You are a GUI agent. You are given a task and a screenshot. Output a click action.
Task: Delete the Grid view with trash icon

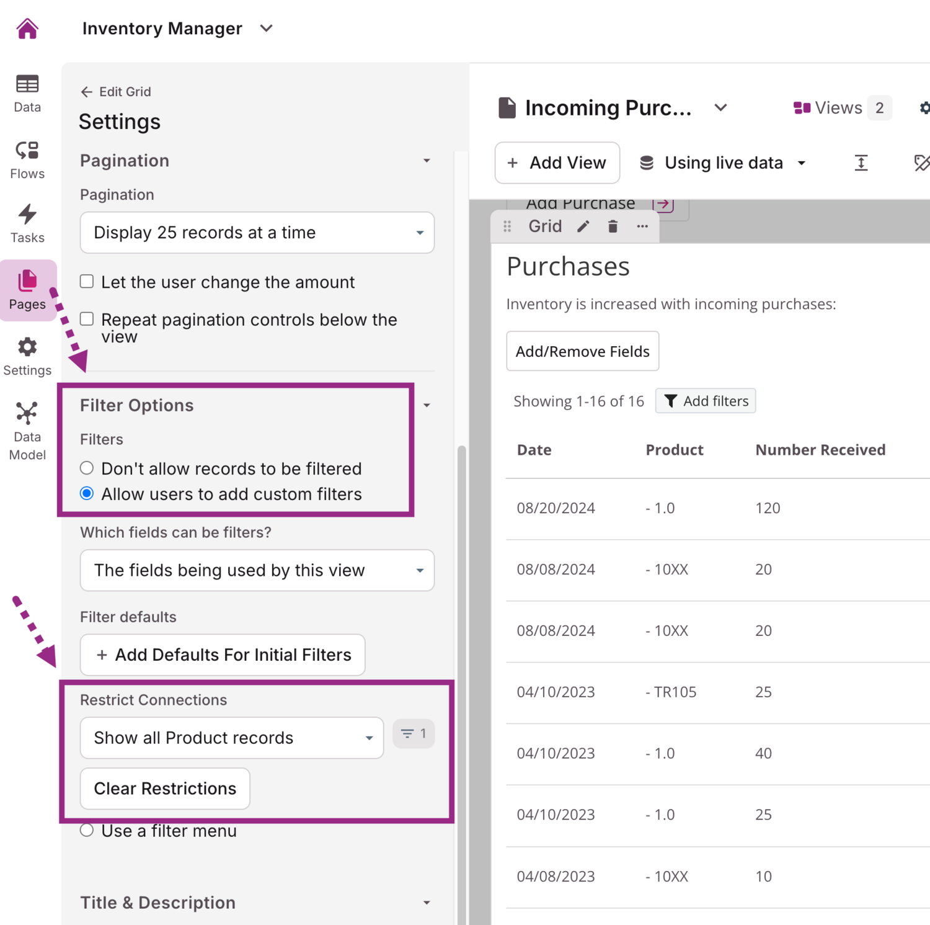(613, 226)
